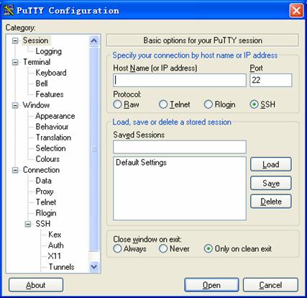Set close window on exit to Always
The height and width of the screenshot is (298, 307).
point(117,248)
